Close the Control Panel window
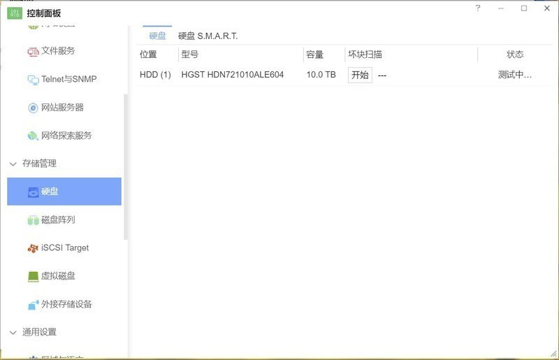This screenshot has height=360, width=559. click(547, 8)
